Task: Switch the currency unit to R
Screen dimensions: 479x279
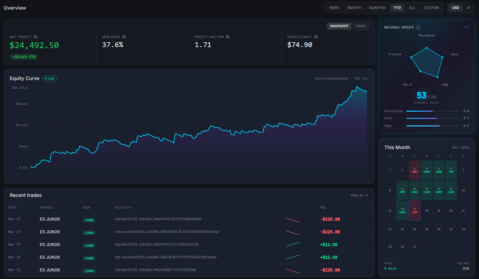Action: [x=468, y=8]
